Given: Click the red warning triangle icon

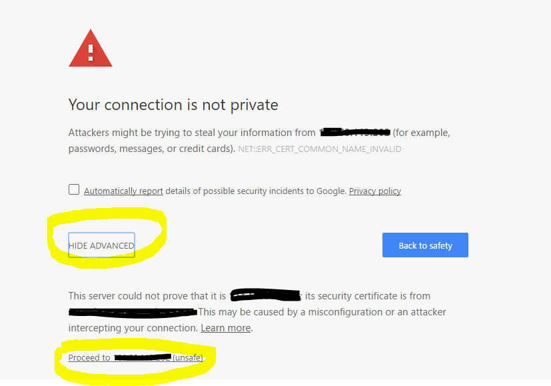Looking at the screenshot, I should 91,49.
